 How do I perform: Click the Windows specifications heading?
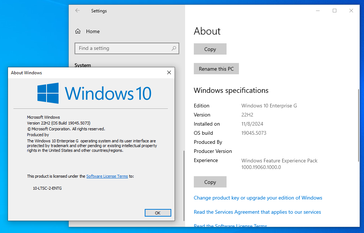click(231, 90)
